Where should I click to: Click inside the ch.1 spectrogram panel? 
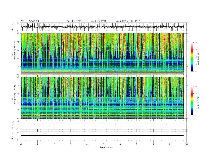click(102, 54)
